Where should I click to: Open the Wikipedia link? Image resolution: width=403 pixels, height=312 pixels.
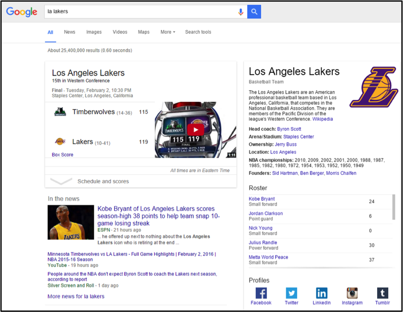tap(322, 119)
